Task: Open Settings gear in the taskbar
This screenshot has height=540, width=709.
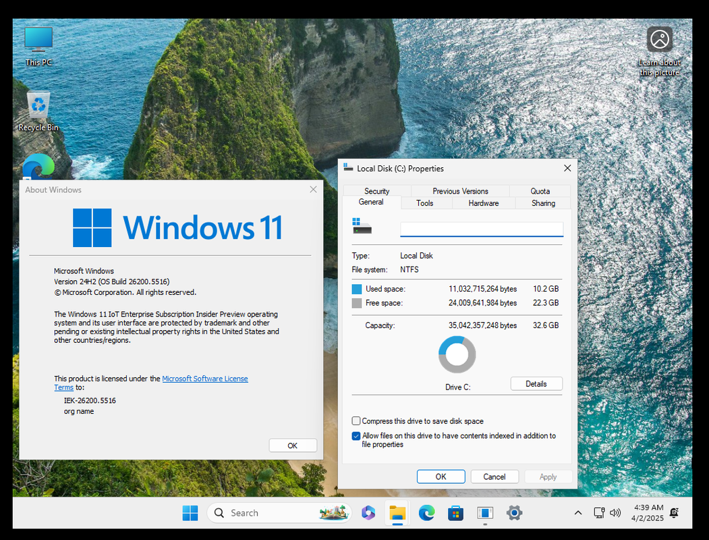Action: (514, 513)
